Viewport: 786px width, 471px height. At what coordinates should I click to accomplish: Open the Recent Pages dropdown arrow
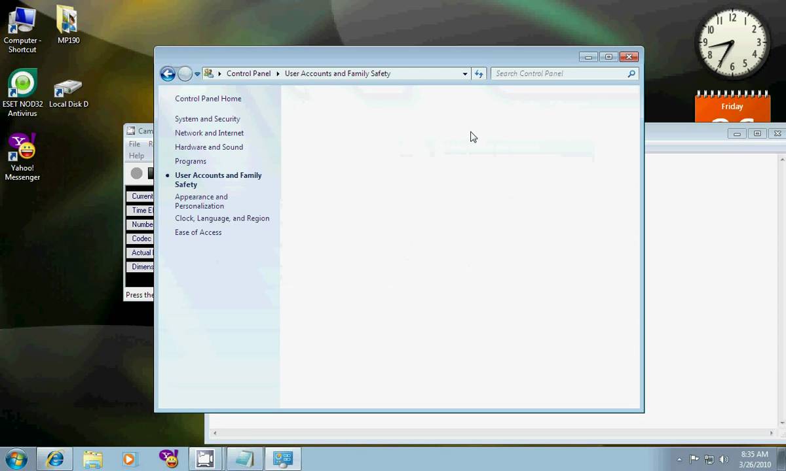tap(197, 74)
